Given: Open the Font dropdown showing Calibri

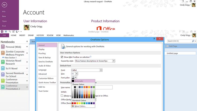Looking at the screenshot, I should (x=101, y=70).
